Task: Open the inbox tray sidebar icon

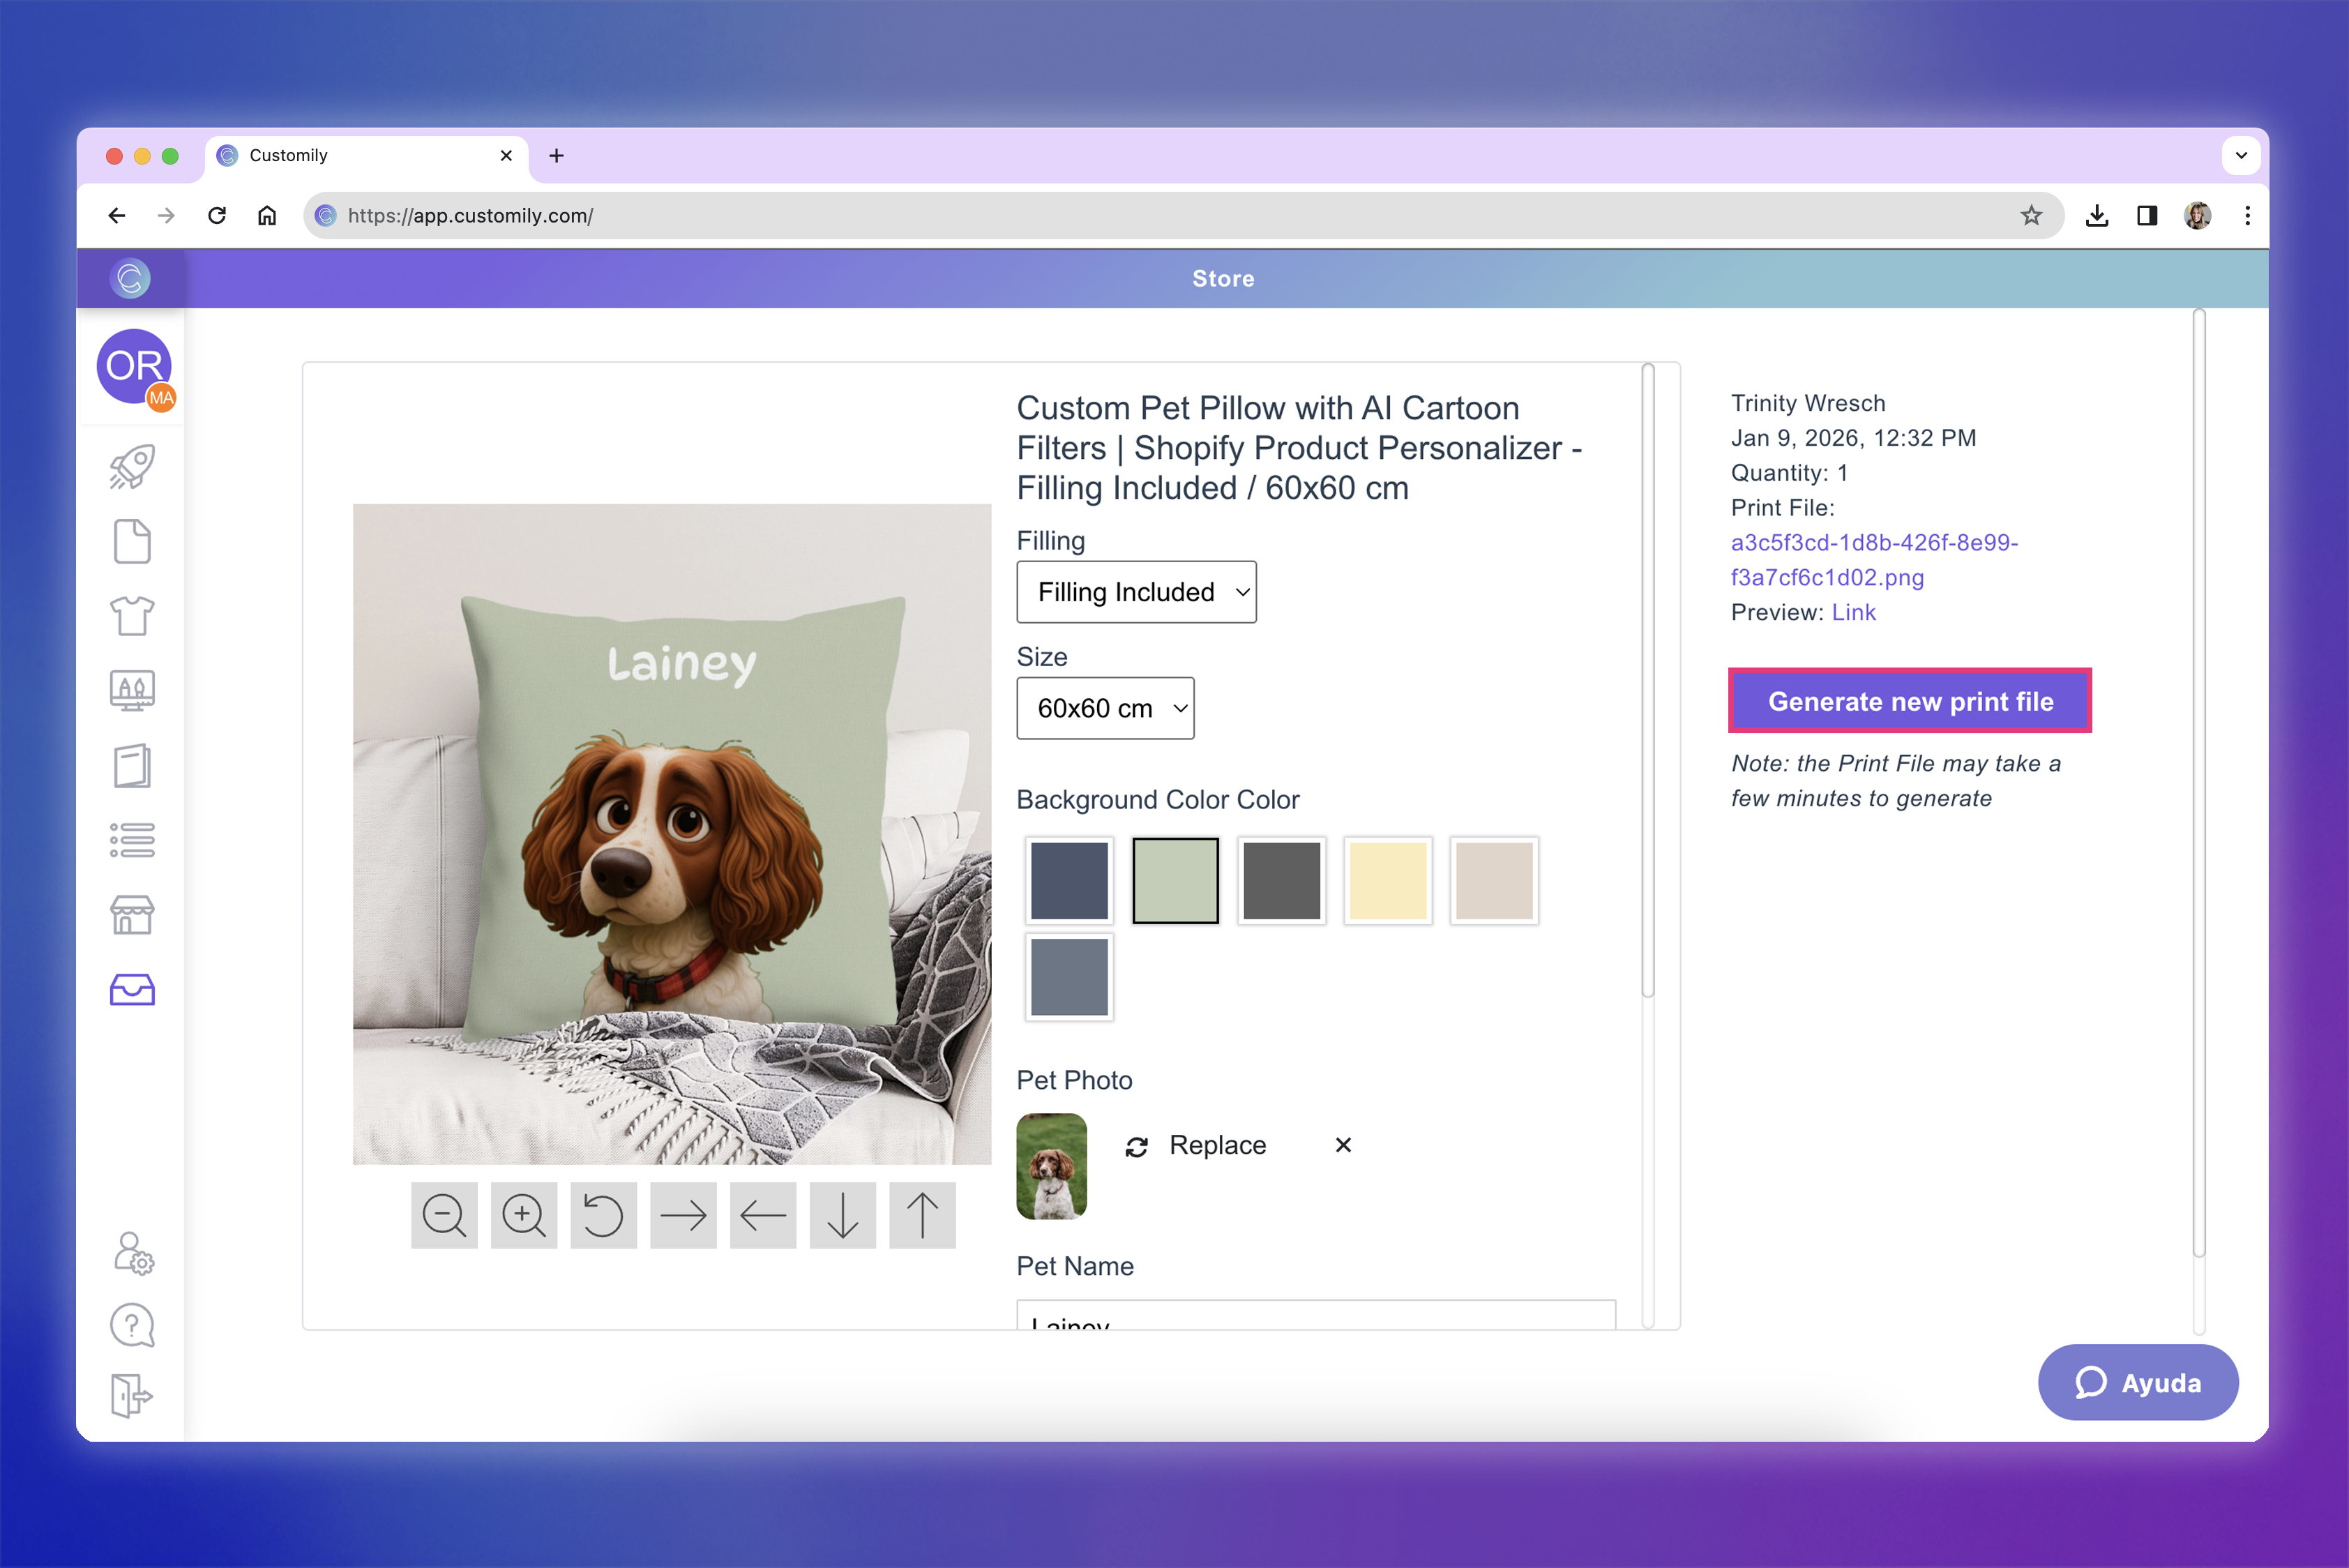Action: (132, 990)
